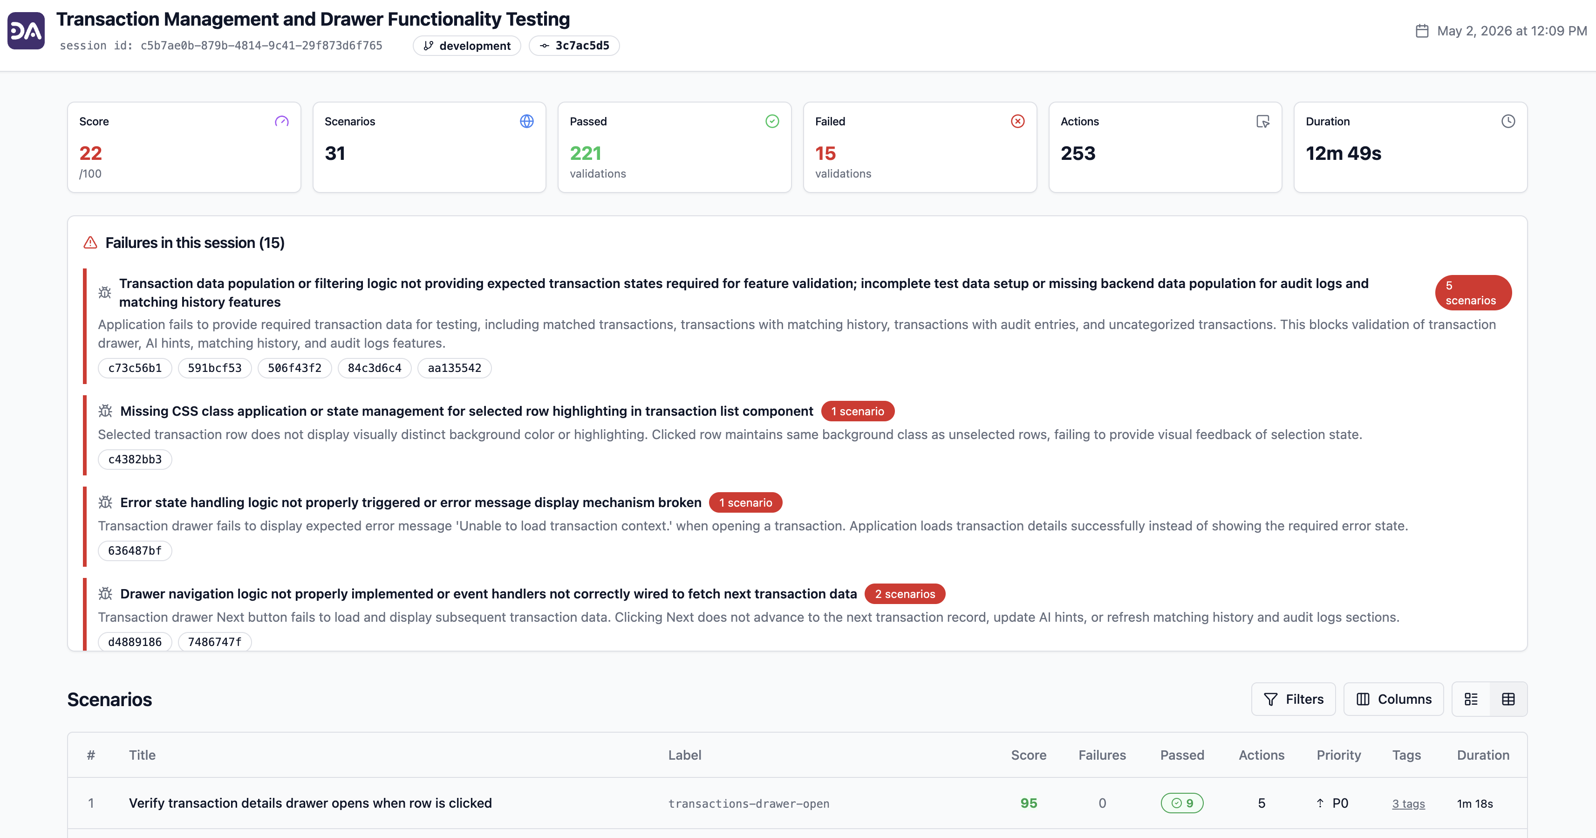Click the passed count badge showing 9
This screenshot has height=838, width=1596.
(x=1182, y=804)
